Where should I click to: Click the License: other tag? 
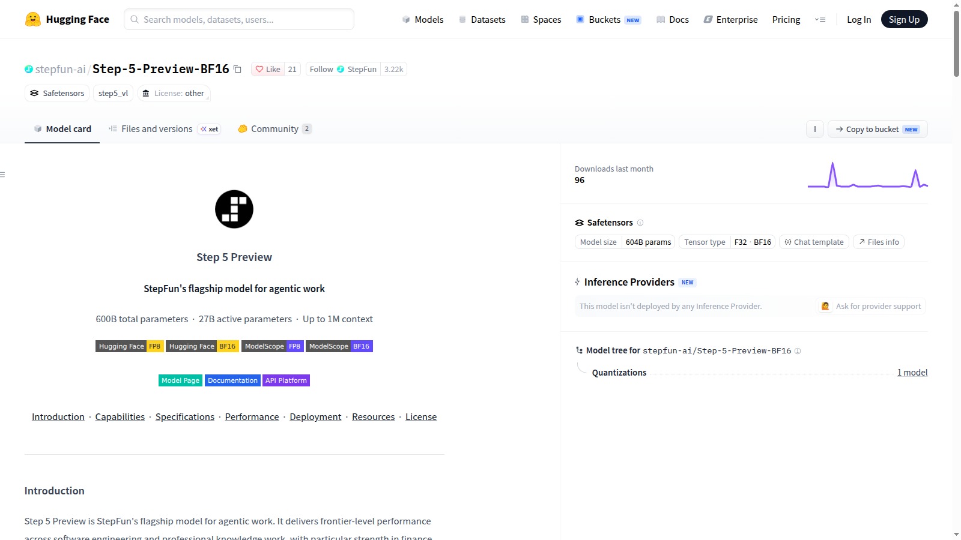[174, 93]
